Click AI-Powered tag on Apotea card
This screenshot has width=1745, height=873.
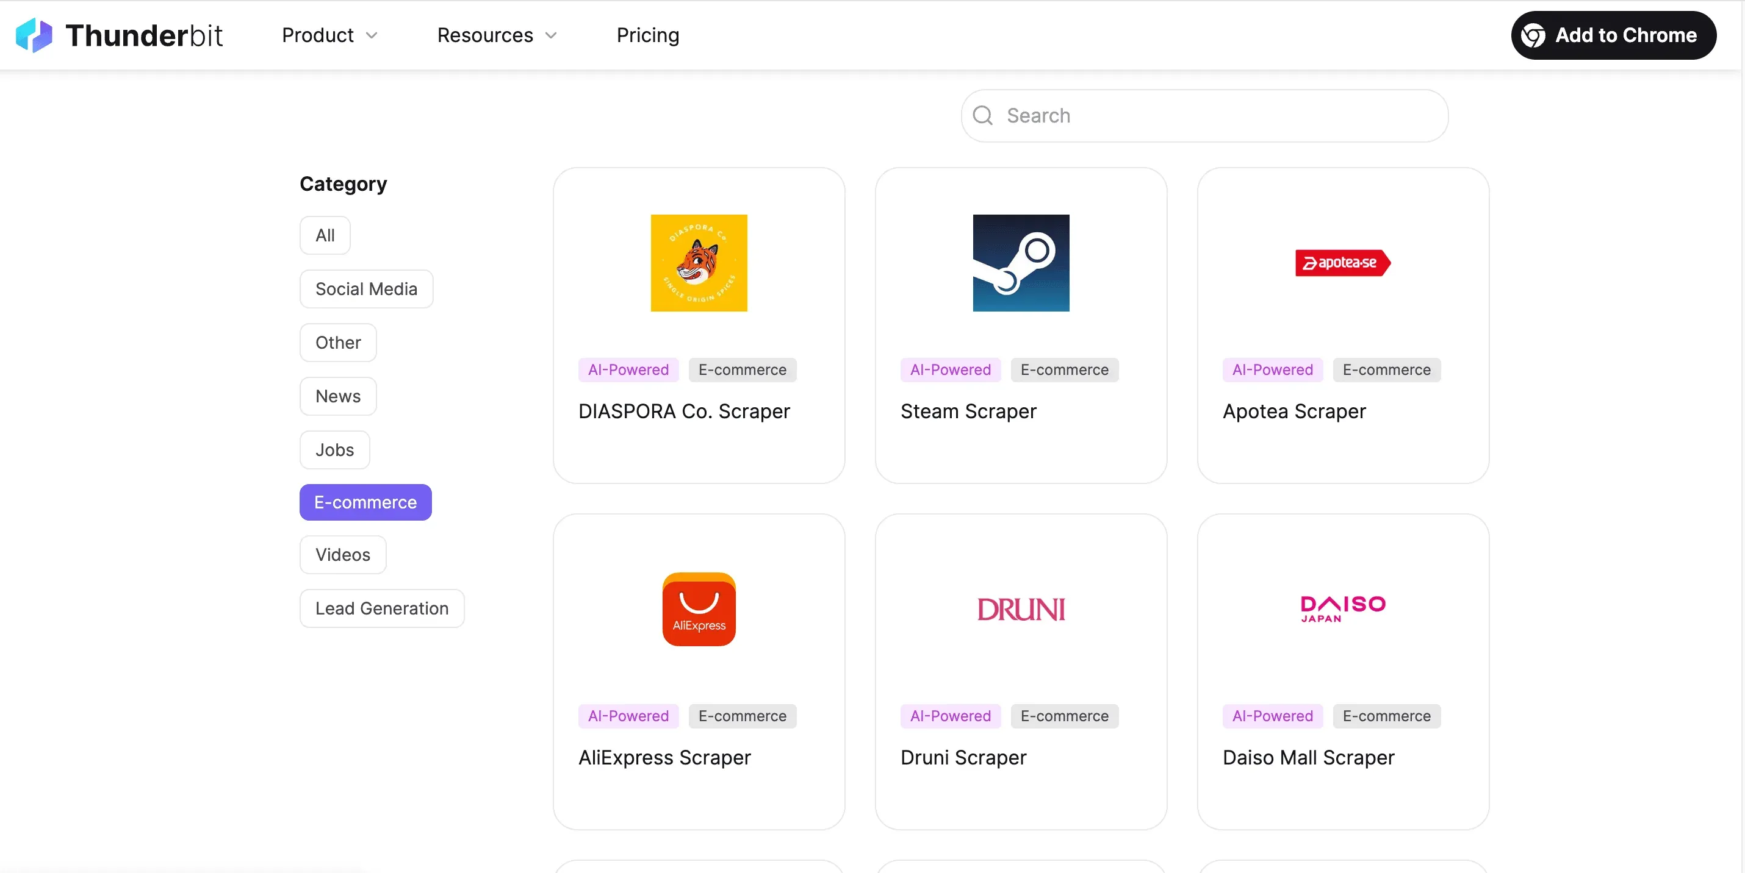coord(1273,370)
